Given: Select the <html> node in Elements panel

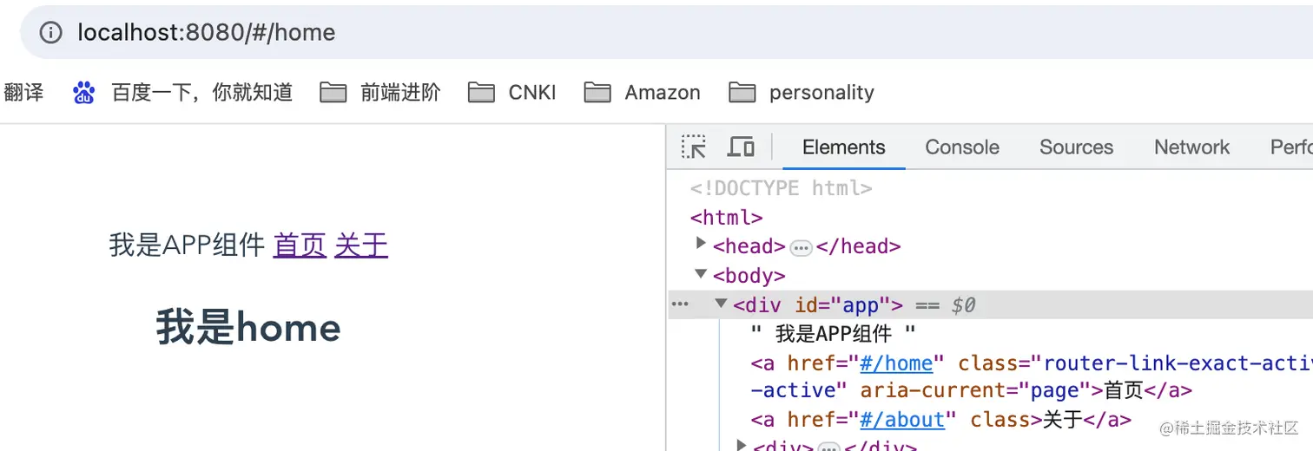Looking at the screenshot, I should coord(727,217).
